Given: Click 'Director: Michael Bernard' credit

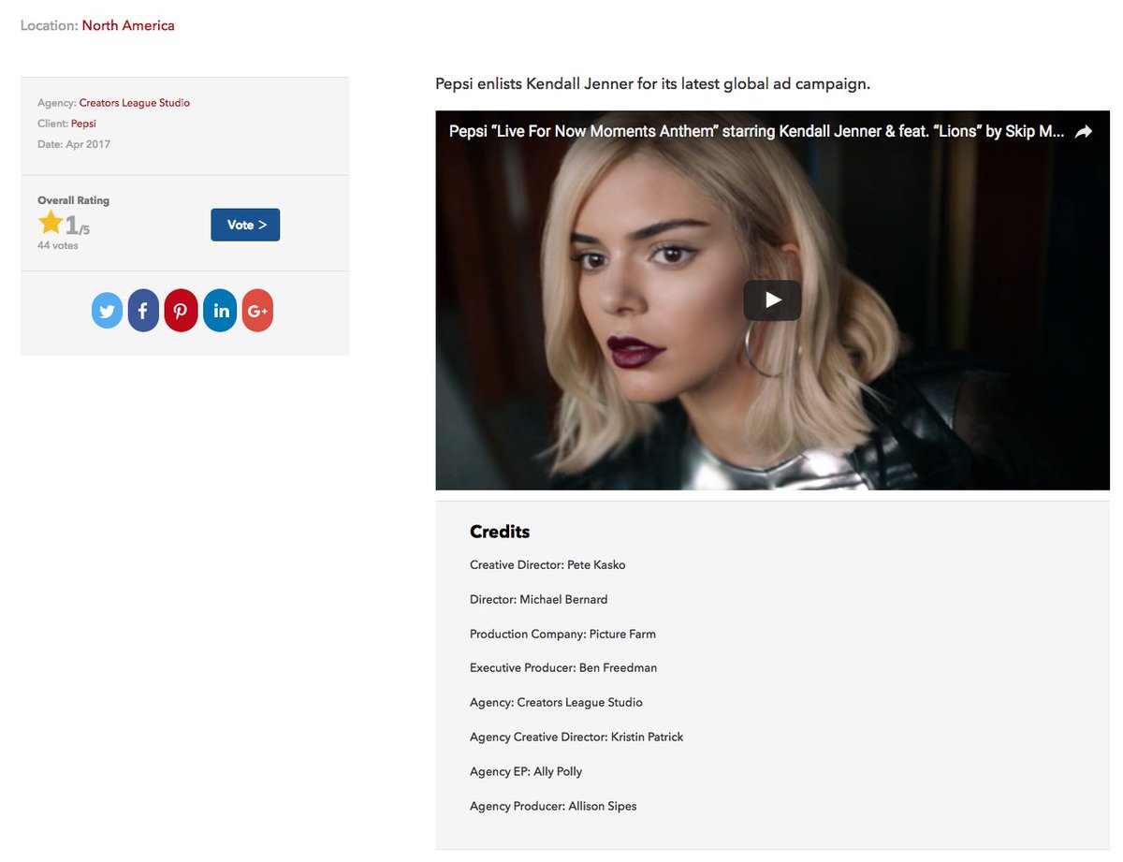Looking at the screenshot, I should (x=539, y=599).
